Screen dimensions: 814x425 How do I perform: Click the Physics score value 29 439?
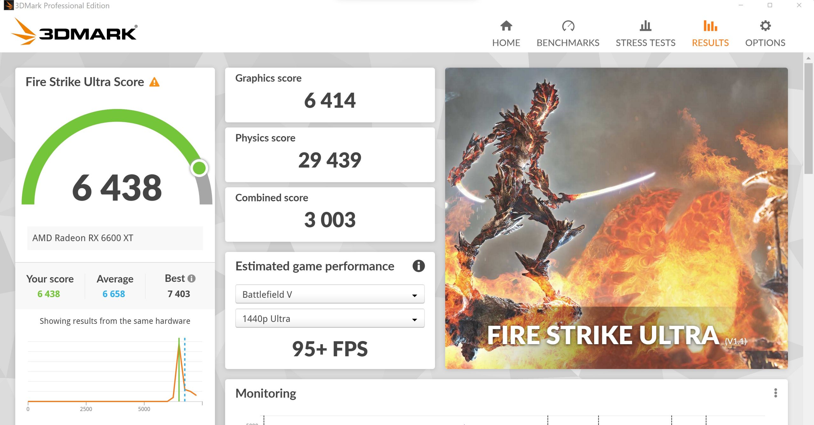(x=330, y=160)
